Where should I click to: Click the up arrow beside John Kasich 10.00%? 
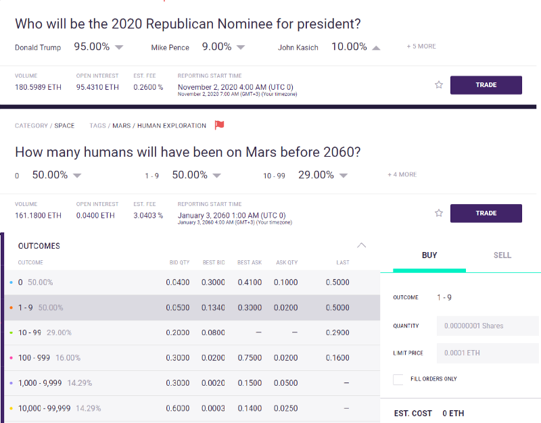376,47
